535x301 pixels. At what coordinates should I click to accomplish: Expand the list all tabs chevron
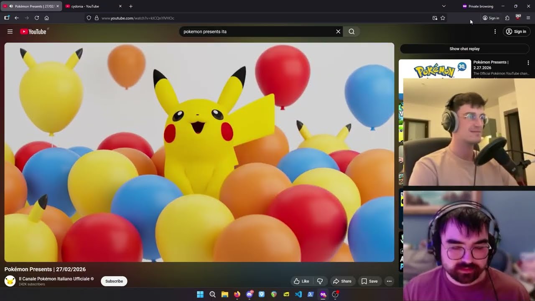(x=444, y=6)
